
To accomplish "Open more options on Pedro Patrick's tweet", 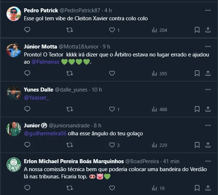I will click(208, 10).
